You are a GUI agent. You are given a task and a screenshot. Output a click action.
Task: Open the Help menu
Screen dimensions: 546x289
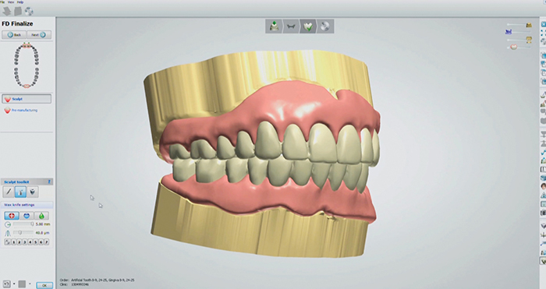tap(20, 2)
